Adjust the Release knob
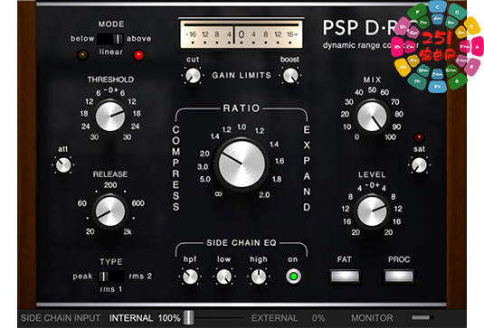This screenshot has height=328, width=484. [x=110, y=211]
